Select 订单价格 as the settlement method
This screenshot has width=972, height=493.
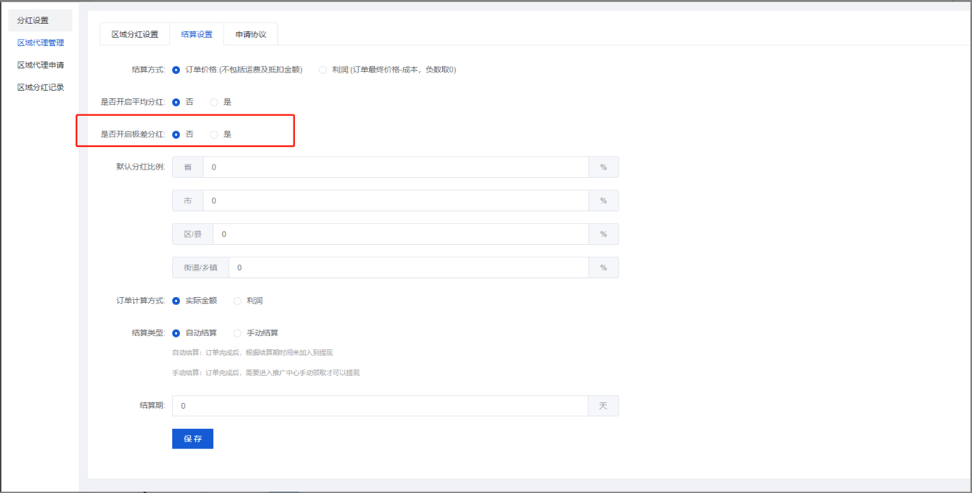(176, 70)
